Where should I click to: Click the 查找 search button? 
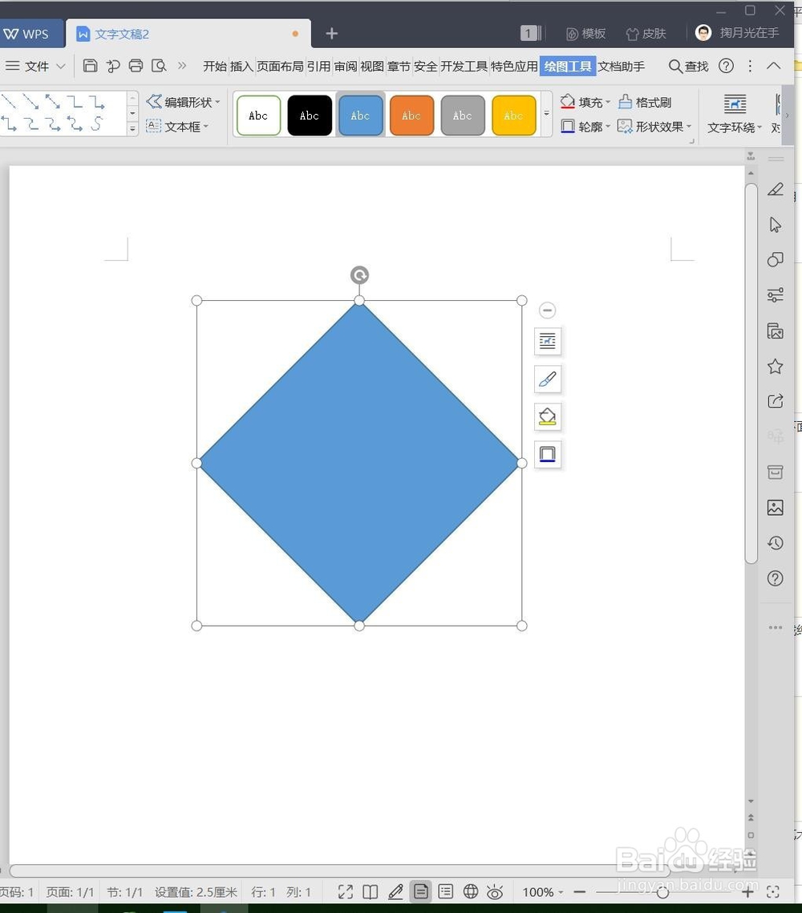pos(688,67)
